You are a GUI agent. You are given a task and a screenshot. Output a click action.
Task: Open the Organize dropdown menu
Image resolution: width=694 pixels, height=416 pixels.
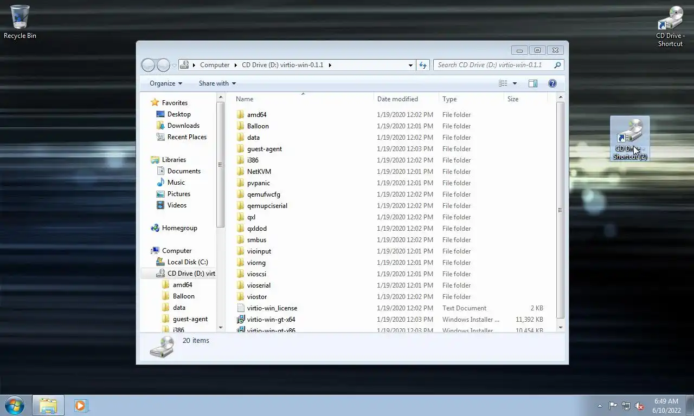click(x=166, y=83)
